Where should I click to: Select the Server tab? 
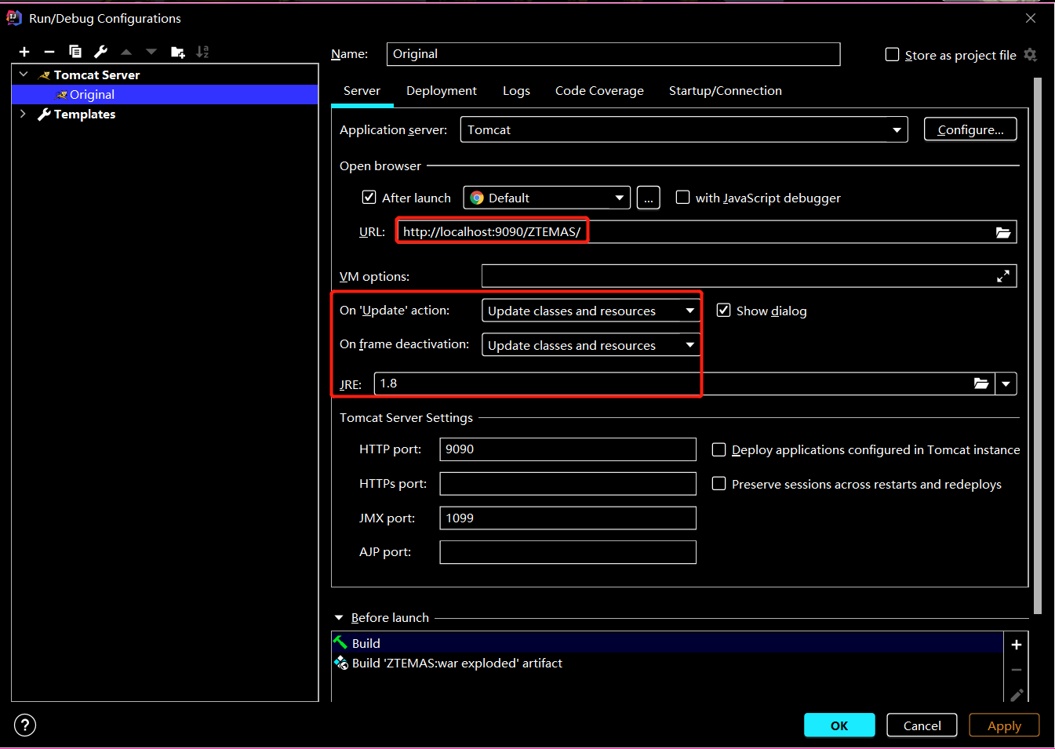(362, 91)
